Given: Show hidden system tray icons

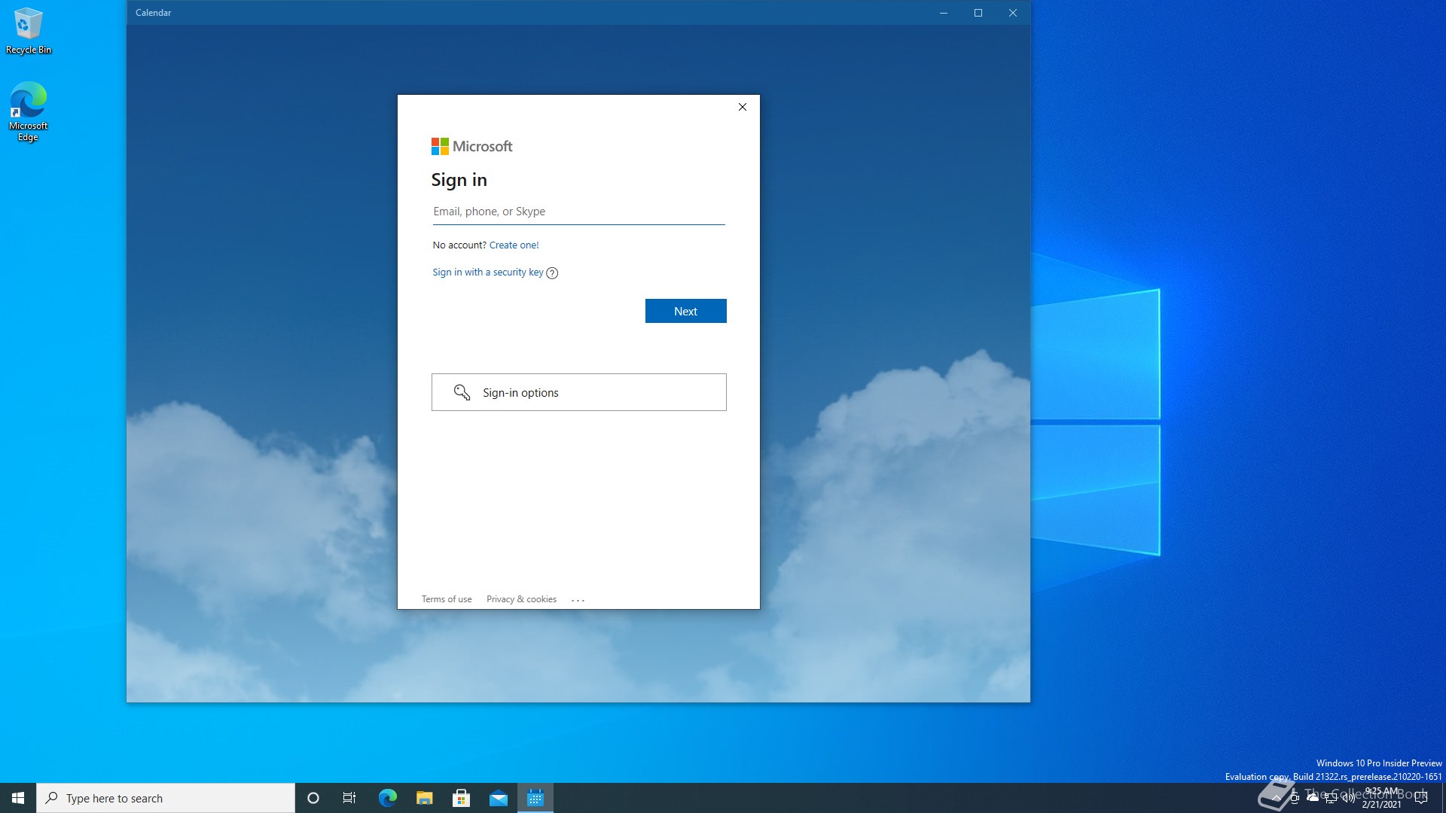Looking at the screenshot, I should point(1277,798).
